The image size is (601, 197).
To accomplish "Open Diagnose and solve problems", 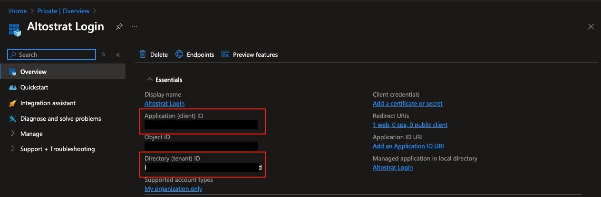I will 61,118.
